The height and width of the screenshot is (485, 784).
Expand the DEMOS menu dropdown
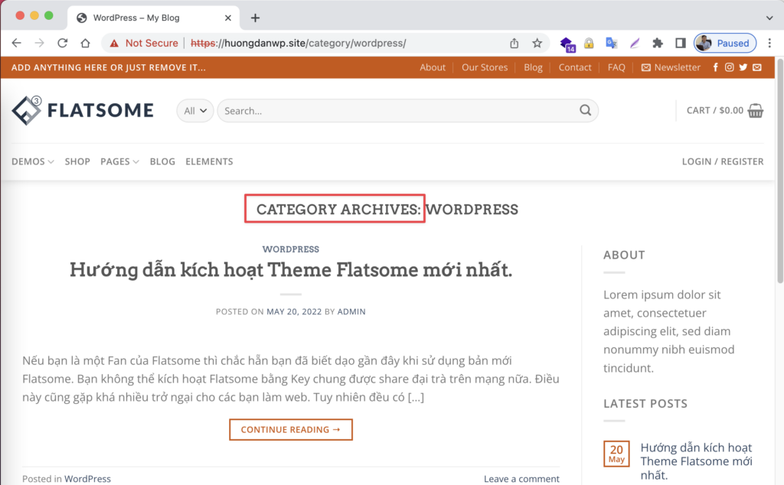[32, 161]
